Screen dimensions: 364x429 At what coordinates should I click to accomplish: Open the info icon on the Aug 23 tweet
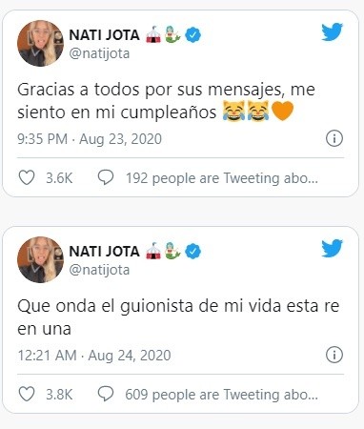click(334, 138)
